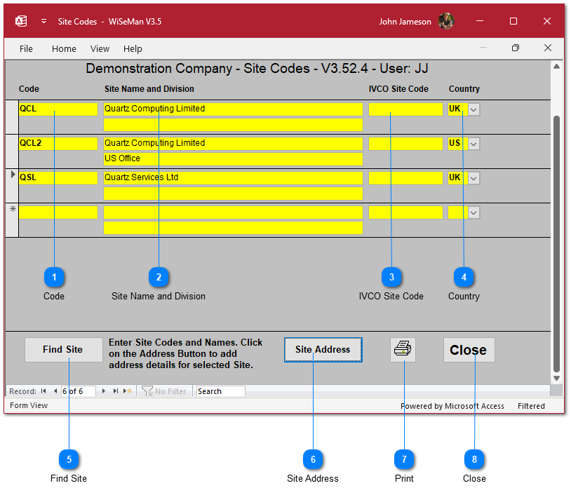
Task: Open the Quick Access Toolbar customize arrow
Action: pyautogui.click(x=43, y=22)
